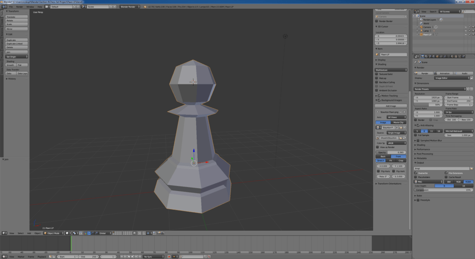This screenshot has height=259, width=475.
Task: Select the viewport shading sphere icon
Action: [x=68, y=233]
